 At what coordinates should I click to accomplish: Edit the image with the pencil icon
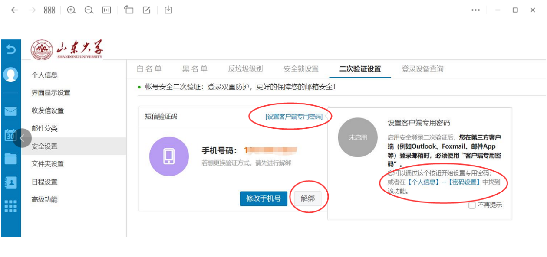[147, 10]
